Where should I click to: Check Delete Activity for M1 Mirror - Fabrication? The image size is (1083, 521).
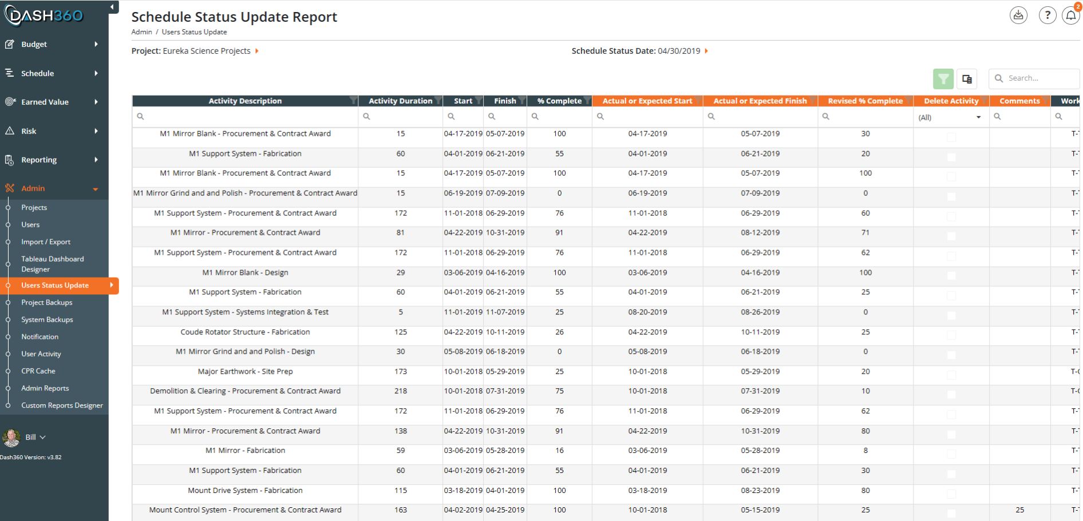tap(951, 454)
